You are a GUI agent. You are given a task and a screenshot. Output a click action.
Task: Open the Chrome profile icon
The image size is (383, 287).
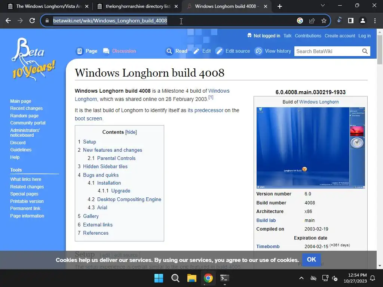(x=363, y=21)
